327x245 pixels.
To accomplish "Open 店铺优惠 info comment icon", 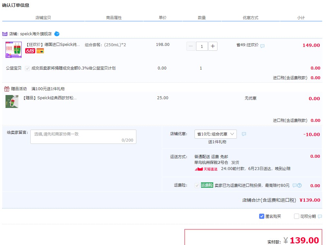I will 244,134.
